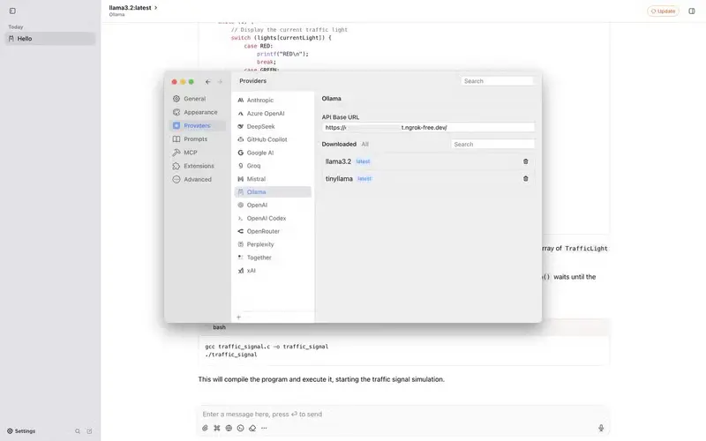Click the gcc traffic_signal.c command line
This screenshot has height=441, width=706.
click(x=267, y=347)
